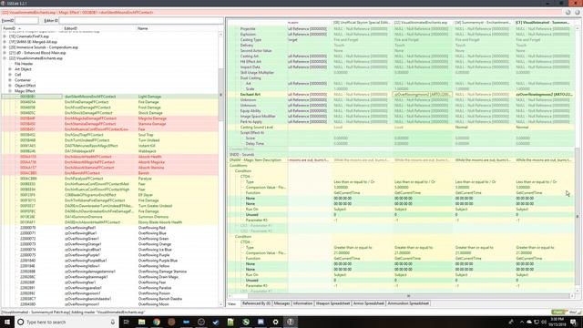Click the network tray icon
This screenshot has height=328, width=583.
tap(537, 322)
